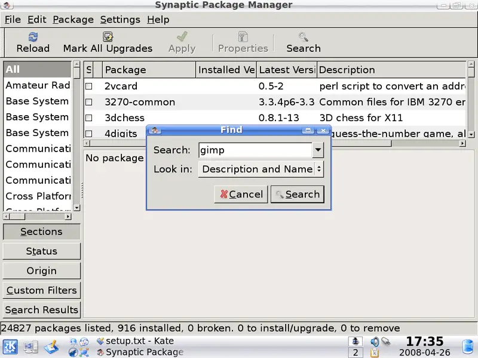Click the network plug tray icon
The width and height of the screenshot is (478, 358).
[385, 341]
